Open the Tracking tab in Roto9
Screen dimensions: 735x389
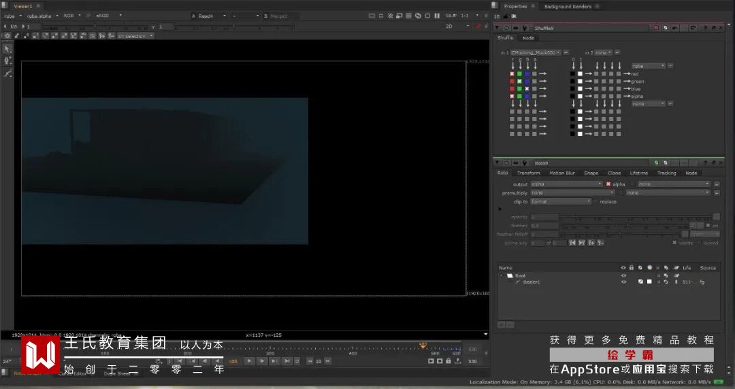666,173
